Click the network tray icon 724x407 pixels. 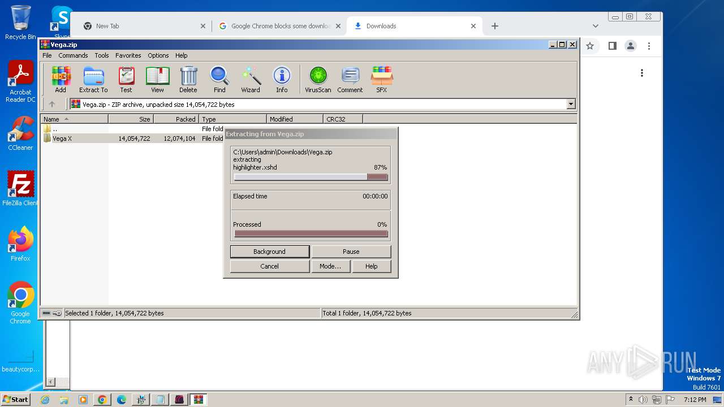click(656, 400)
